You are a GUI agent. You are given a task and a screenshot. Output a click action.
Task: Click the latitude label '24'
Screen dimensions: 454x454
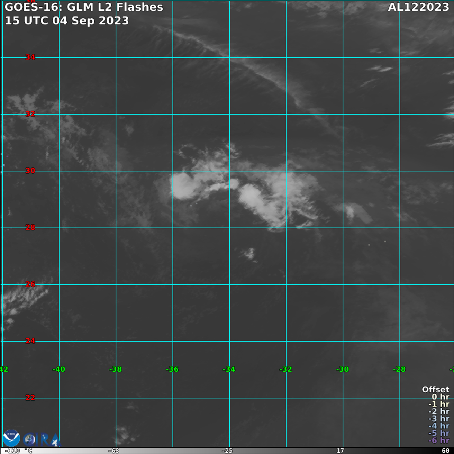click(x=31, y=341)
